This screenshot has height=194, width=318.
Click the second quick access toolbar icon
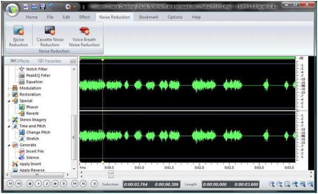click(x=34, y=7)
